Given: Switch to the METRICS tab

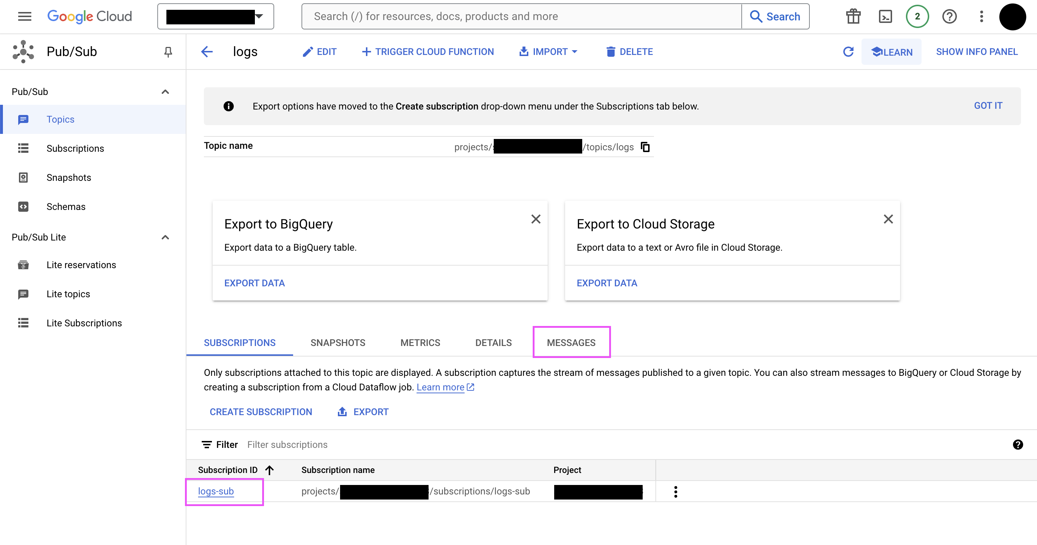Looking at the screenshot, I should click(420, 343).
